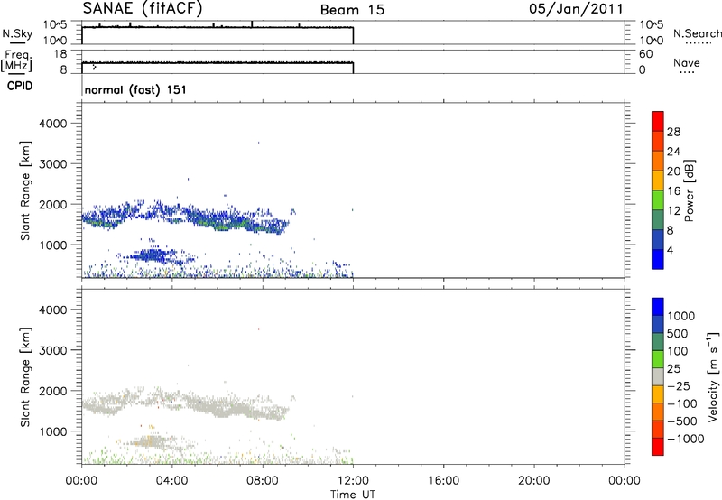This screenshot has width=722, height=500.
Task: Pick the light green 12–16 dB power swatch
Action: pyautogui.click(x=658, y=199)
